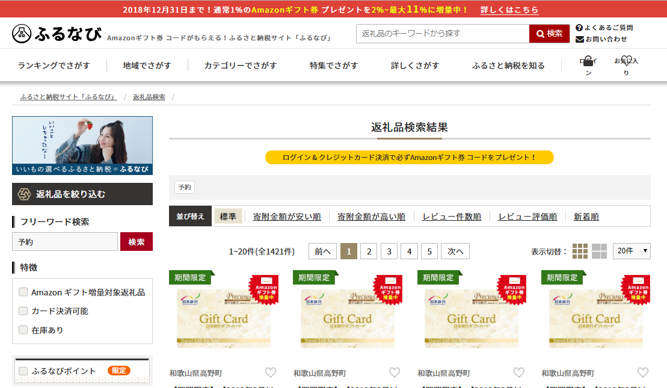Image resolution: width=667 pixels, height=388 pixels.
Task: Open the strawberry promotional banner image
Action: tap(82, 146)
